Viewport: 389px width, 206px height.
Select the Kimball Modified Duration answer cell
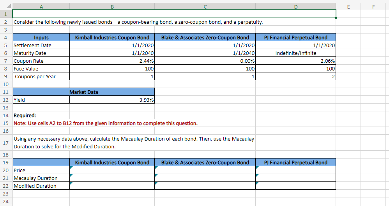[x=112, y=186]
